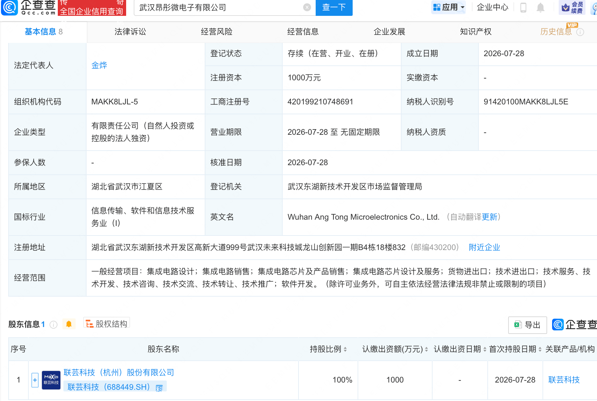Select region value 湖北省武汉市江夏区
The height and width of the screenshot is (401, 597).
click(x=127, y=187)
